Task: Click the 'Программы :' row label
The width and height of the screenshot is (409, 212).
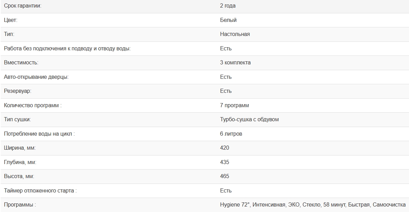Action: tap(20, 205)
